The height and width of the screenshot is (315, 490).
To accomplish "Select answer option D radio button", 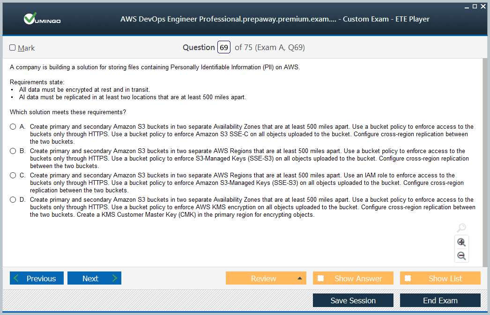I will coord(13,200).
